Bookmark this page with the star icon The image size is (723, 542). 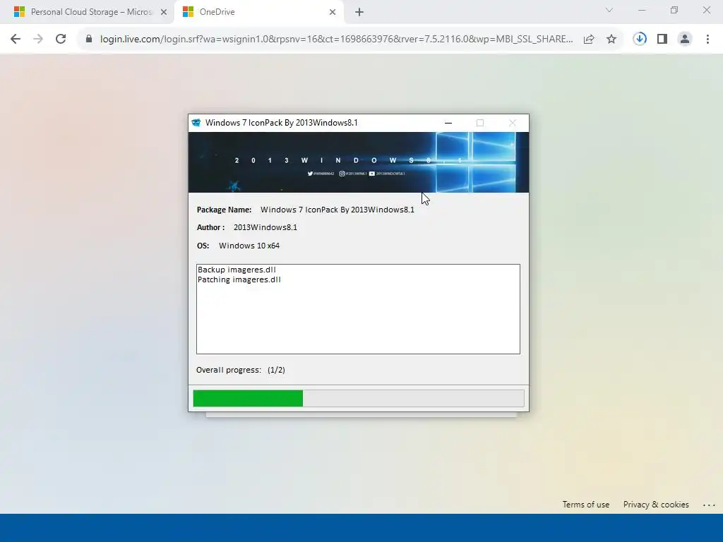click(x=611, y=40)
